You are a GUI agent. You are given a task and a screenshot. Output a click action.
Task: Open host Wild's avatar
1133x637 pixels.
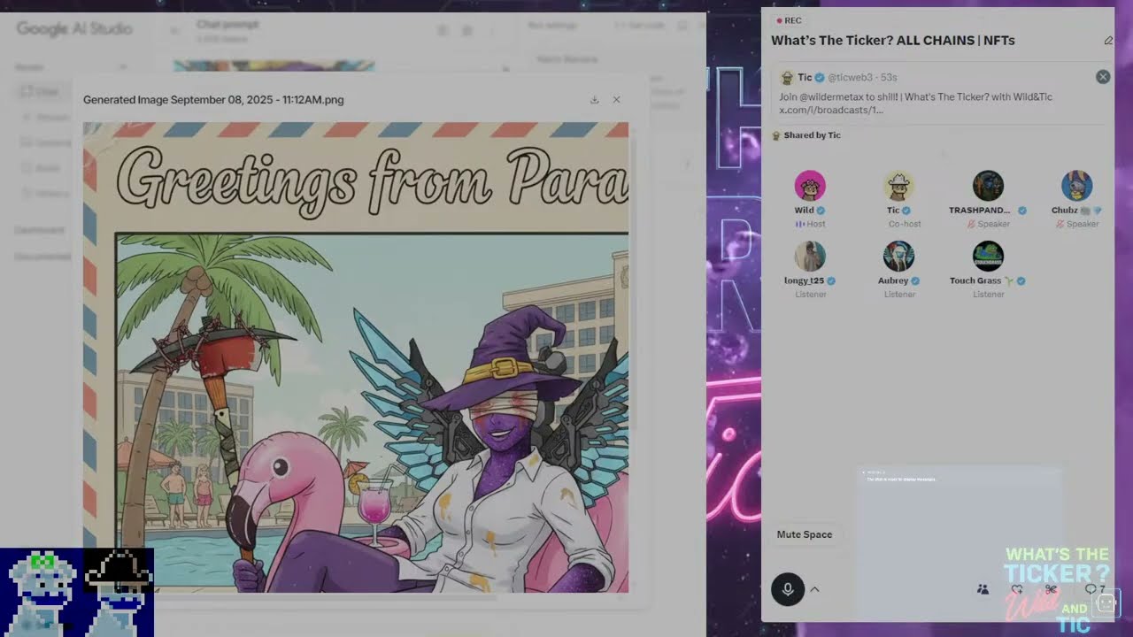click(x=810, y=186)
